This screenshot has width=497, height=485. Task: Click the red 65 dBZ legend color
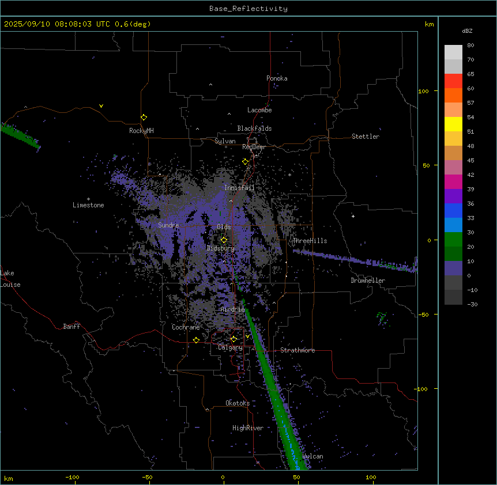click(x=453, y=81)
